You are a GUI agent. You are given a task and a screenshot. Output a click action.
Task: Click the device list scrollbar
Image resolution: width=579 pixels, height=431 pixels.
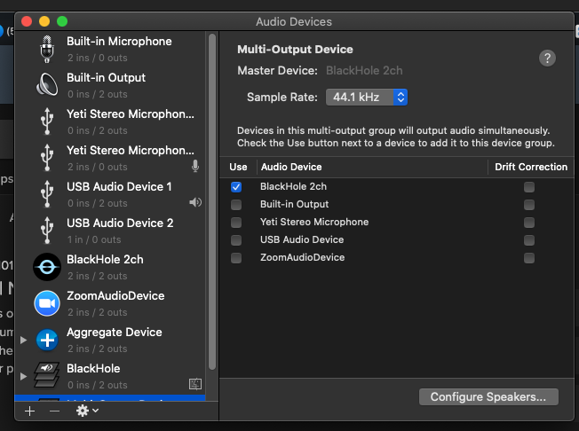click(x=212, y=201)
